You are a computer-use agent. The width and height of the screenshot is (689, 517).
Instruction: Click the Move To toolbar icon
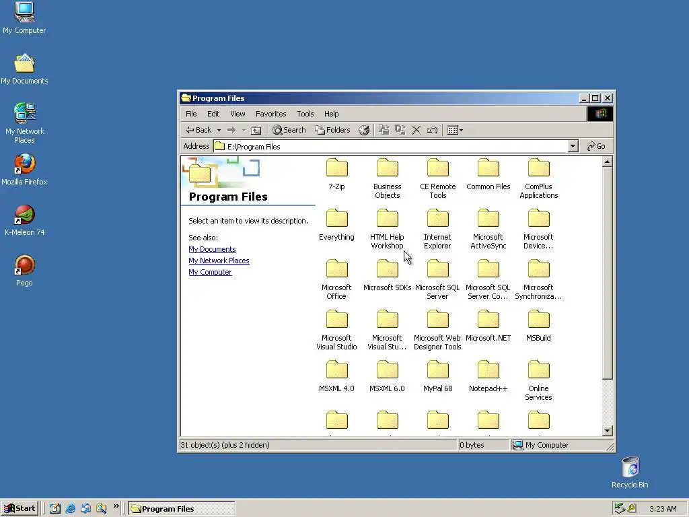[x=384, y=130]
